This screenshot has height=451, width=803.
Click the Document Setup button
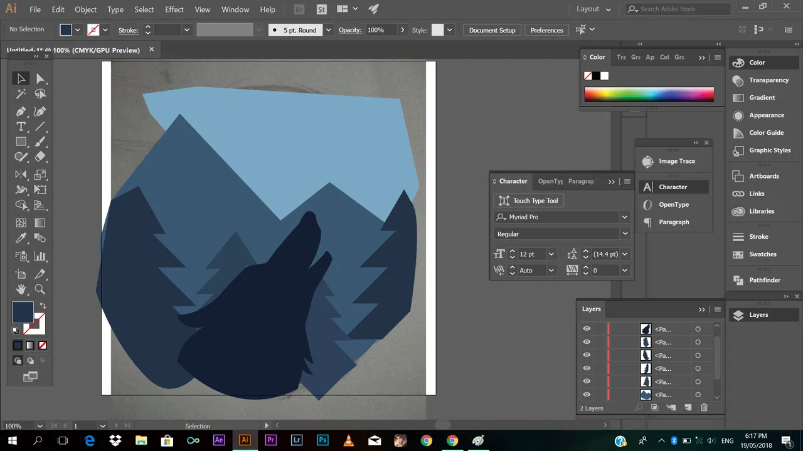[x=492, y=30]
